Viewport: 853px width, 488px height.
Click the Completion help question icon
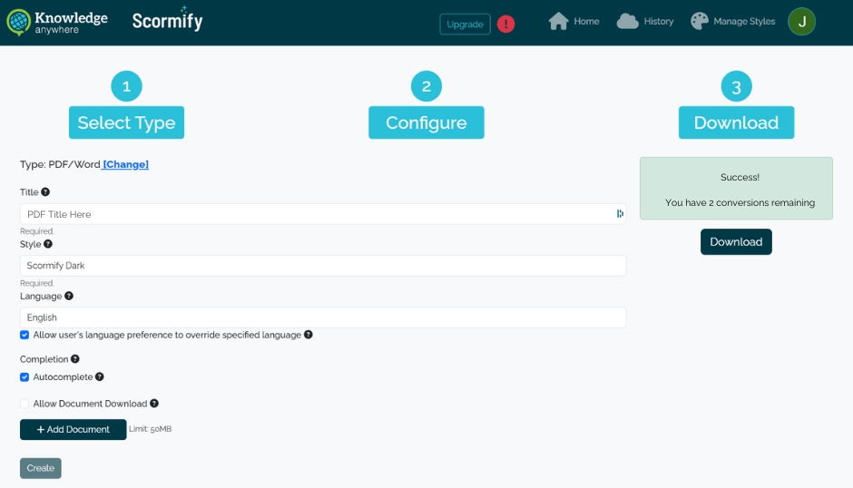(75, 359)
